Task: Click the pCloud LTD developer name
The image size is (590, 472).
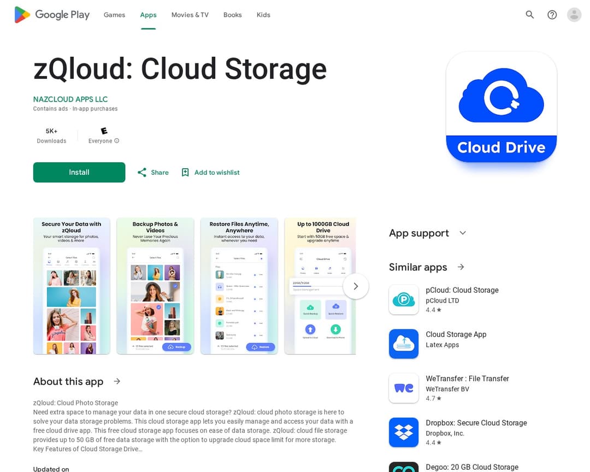Action: 442,300
